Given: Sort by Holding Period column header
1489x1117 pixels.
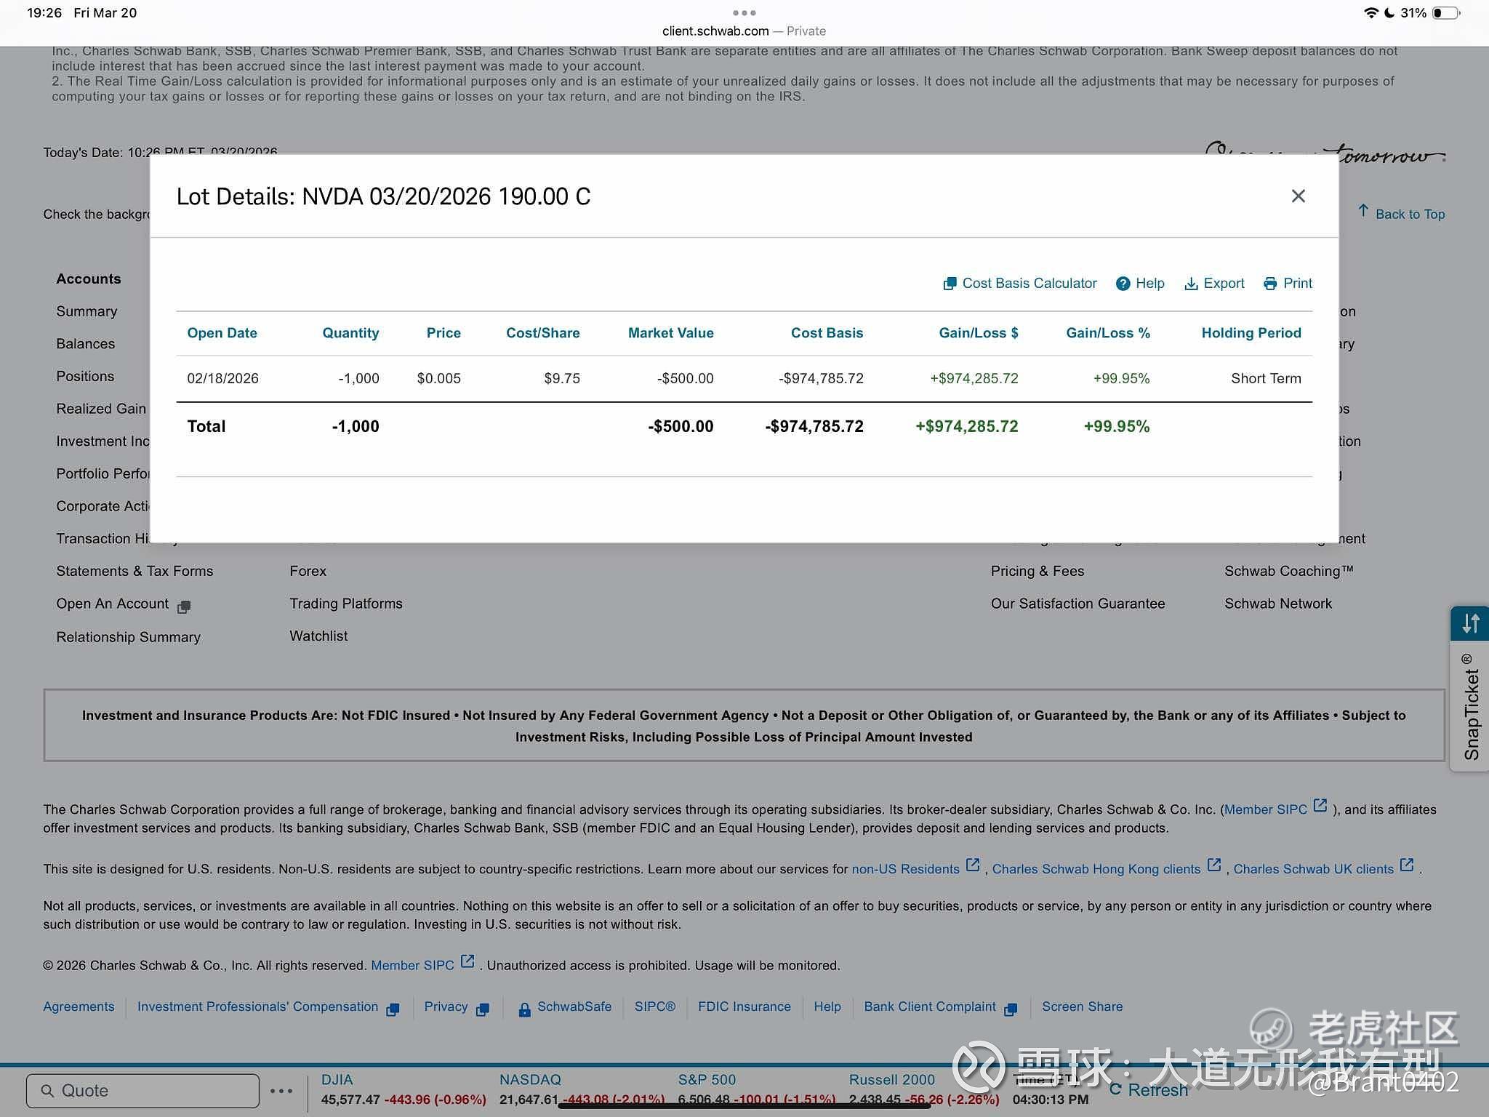Looking at the screenshot, I should click(1251, 333).
